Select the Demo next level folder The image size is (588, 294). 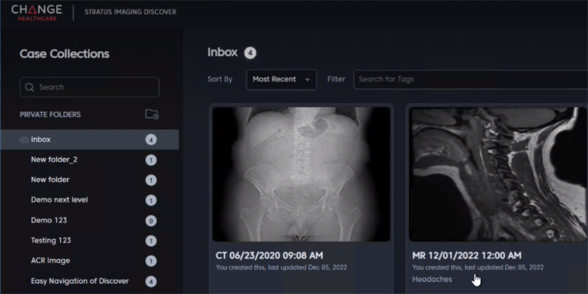tap(59, 200)
